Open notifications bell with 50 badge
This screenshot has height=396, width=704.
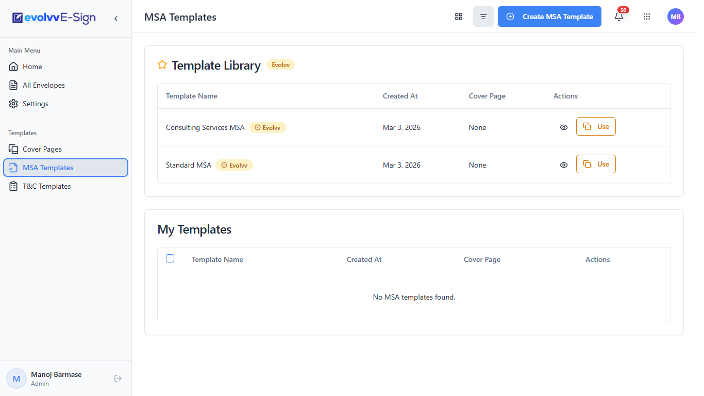click(619, 16)
